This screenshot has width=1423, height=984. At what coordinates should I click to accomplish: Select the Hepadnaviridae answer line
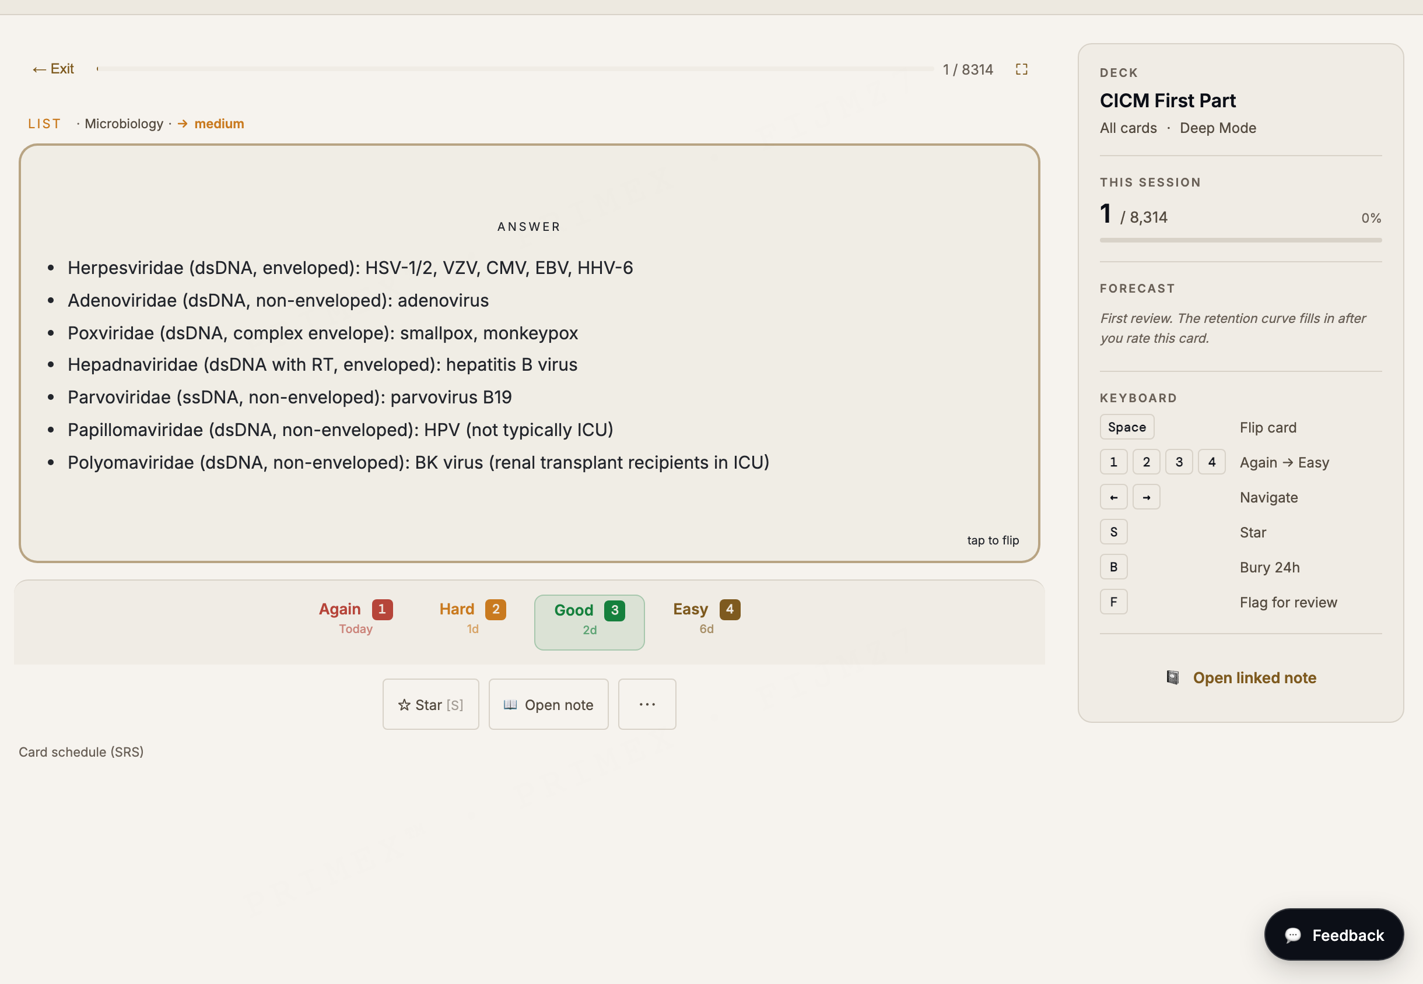pos(323,364)
